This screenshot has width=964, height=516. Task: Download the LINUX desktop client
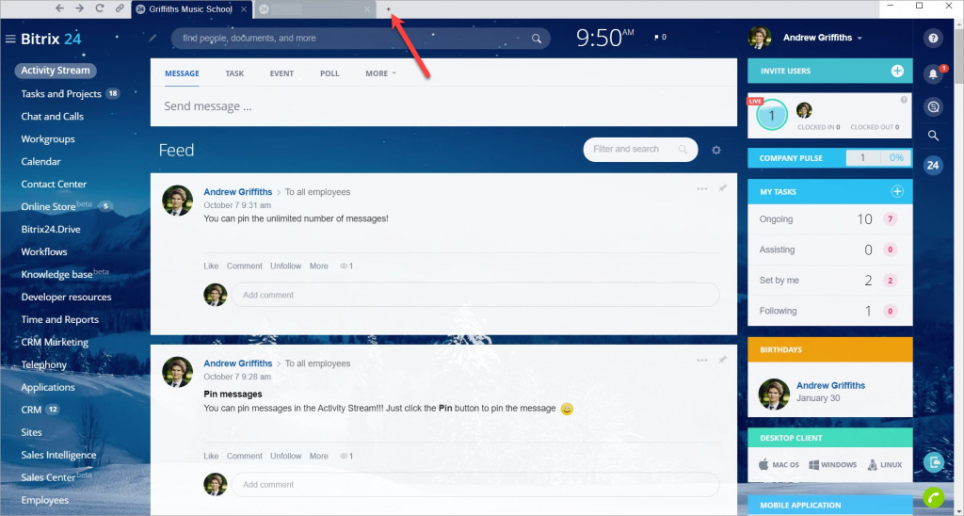pyautogui.click(x=885, y=464)
